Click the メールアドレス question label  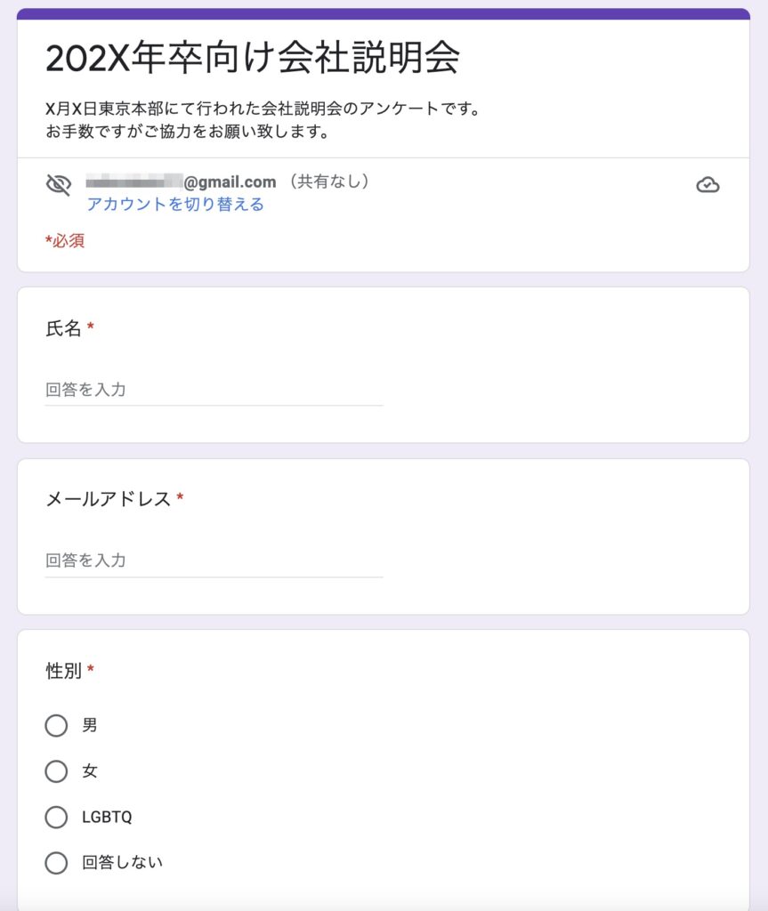click(109, 499)
